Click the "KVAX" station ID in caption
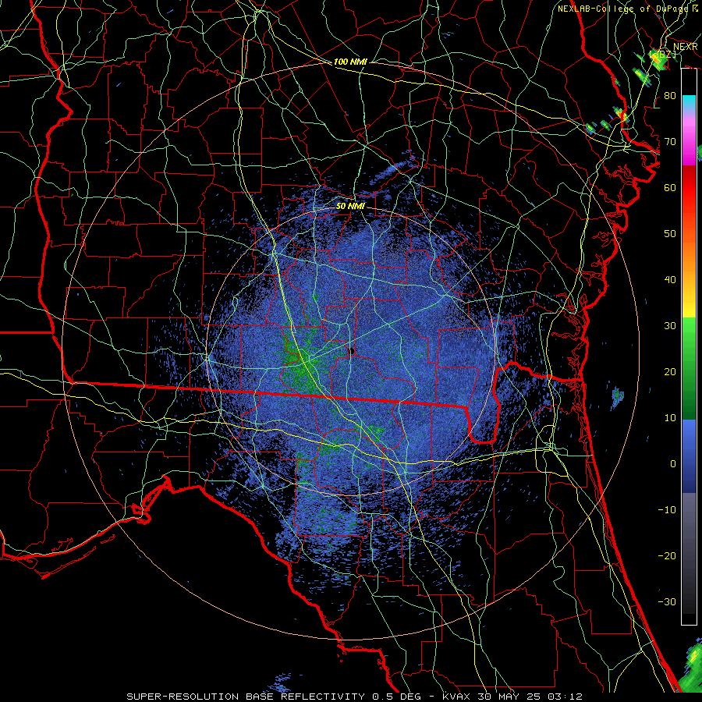This screenshot has height=702, width=702. (456, 697)
